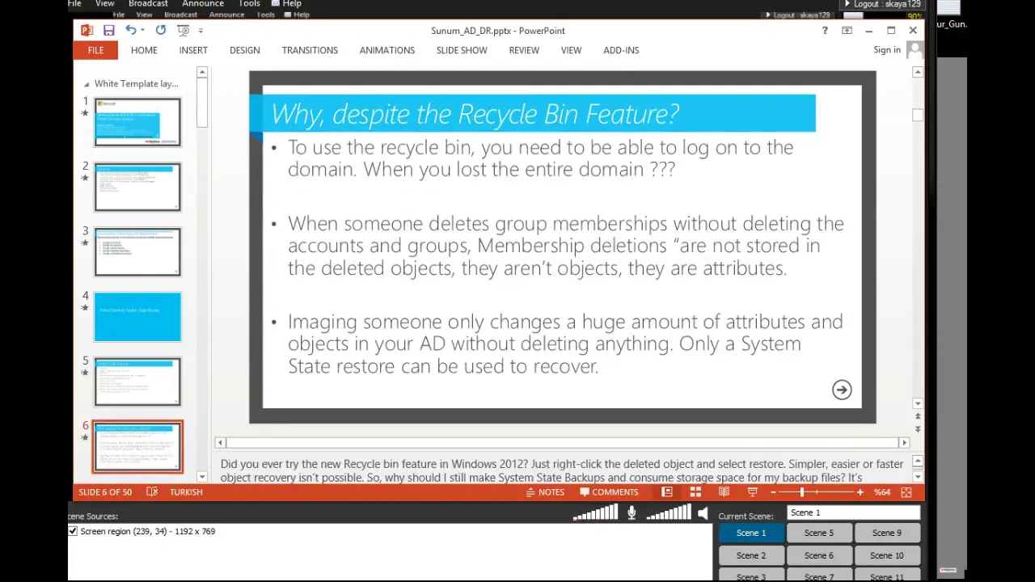Switch to Scene 5 button

pyautogui.click(x=819, y=533)
